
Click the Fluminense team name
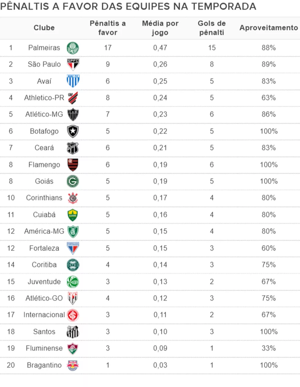44,348
